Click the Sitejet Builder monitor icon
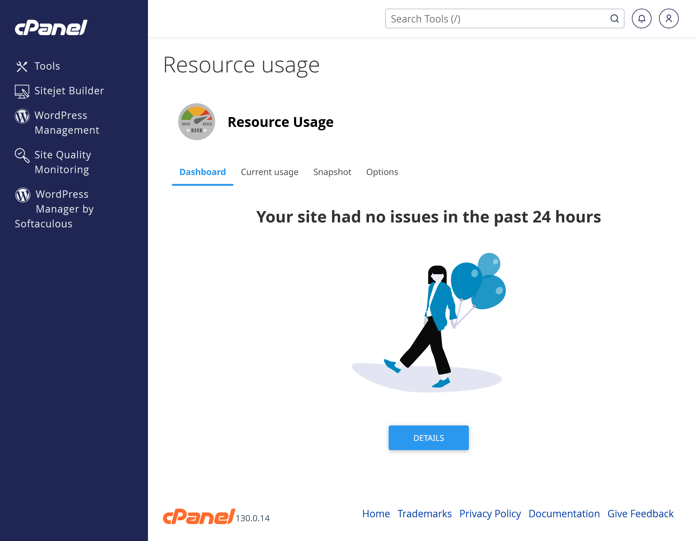 pyautogui.click(x=22, y=92)
